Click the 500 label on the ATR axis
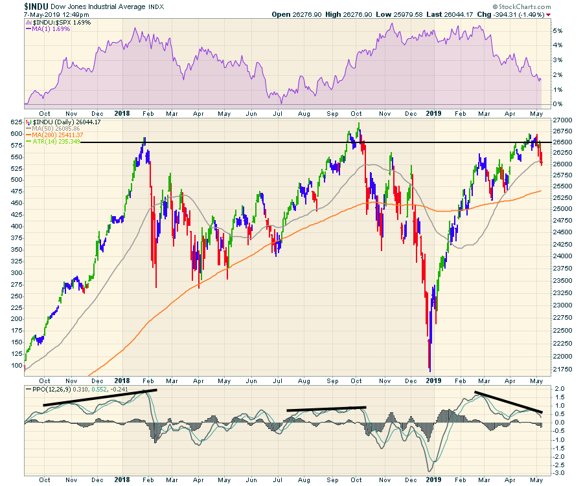The width and height of the screenshot is (583, 486). tap(16, 180)
